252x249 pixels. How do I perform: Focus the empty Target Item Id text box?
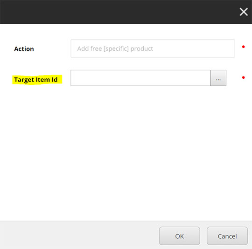[x=140, y=78]
